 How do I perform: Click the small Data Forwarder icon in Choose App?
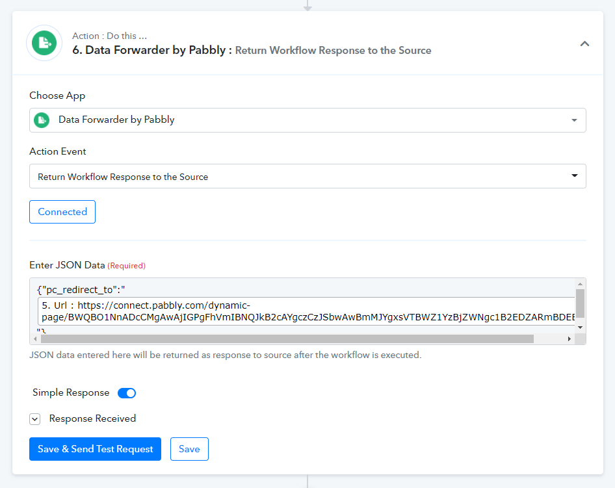click(42, 120)
